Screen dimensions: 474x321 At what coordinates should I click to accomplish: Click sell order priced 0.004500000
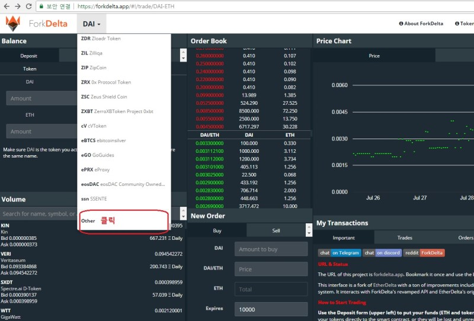(249, 127)
